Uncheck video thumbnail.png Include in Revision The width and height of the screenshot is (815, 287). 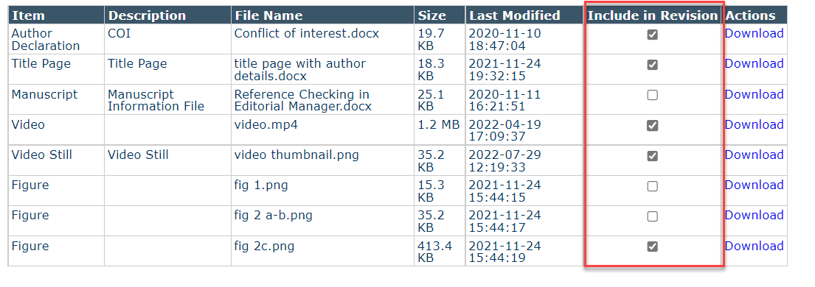pos(652,156)
